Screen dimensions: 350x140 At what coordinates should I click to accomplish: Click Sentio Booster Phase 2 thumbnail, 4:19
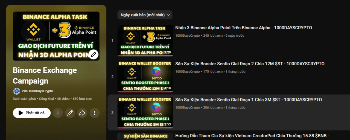coord(145,77)
